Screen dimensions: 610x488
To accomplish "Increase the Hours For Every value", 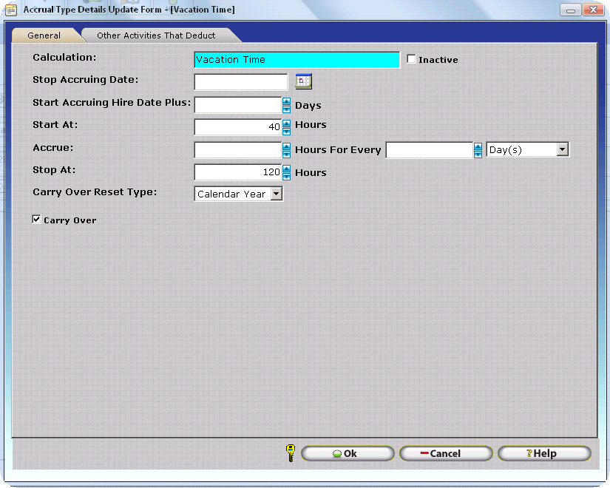I will coord(477,146).
